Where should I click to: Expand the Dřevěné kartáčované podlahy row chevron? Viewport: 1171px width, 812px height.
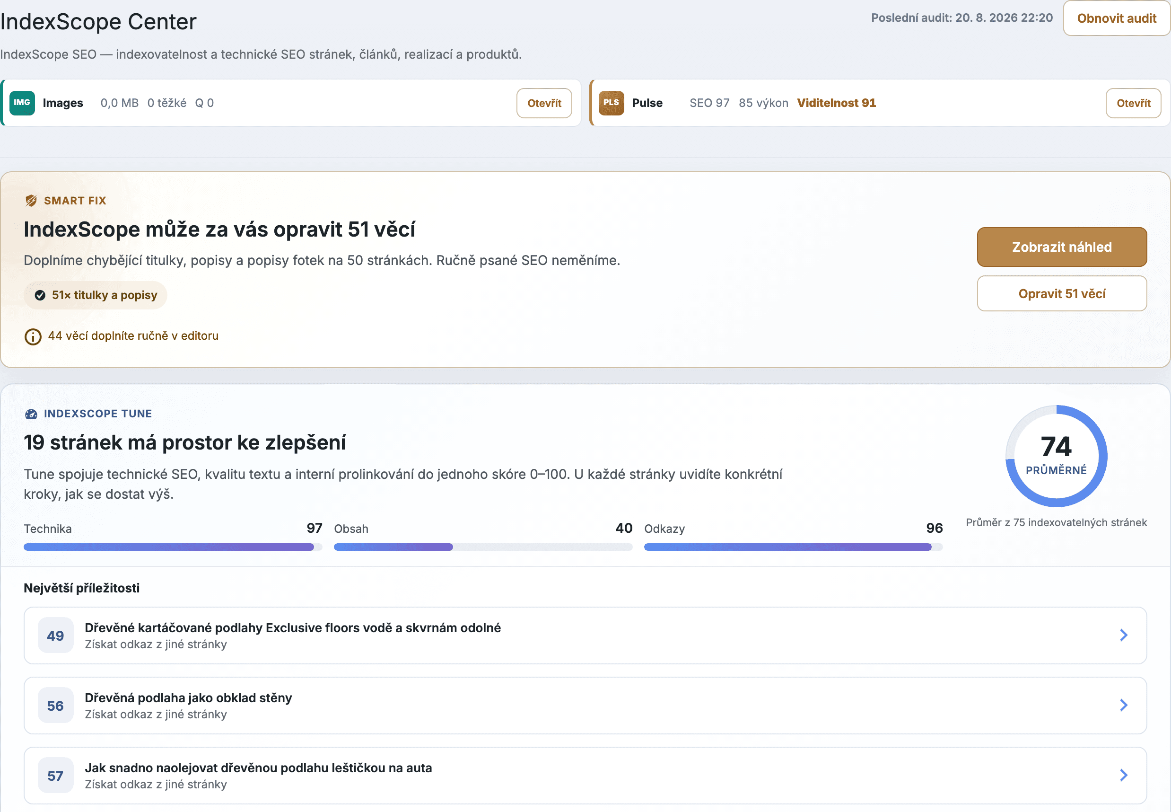[x=1124, y=635]
